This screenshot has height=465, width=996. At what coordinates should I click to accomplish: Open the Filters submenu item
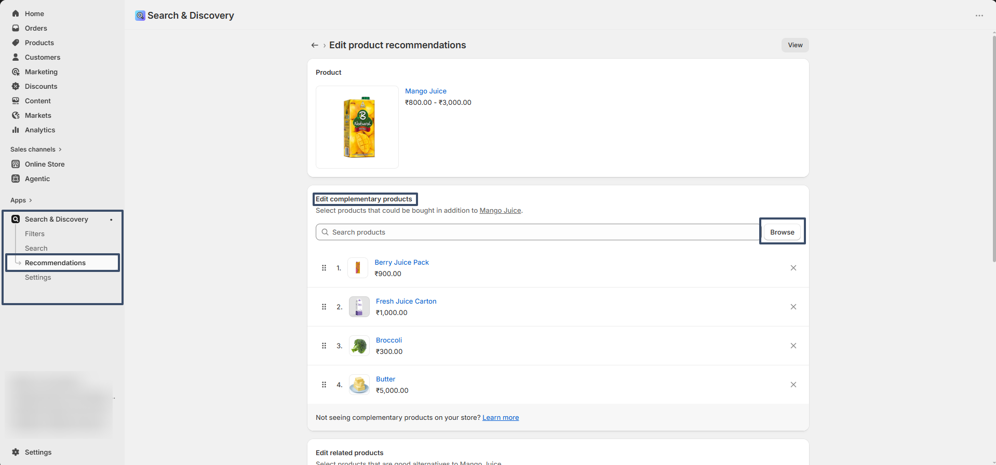(35, 234)
